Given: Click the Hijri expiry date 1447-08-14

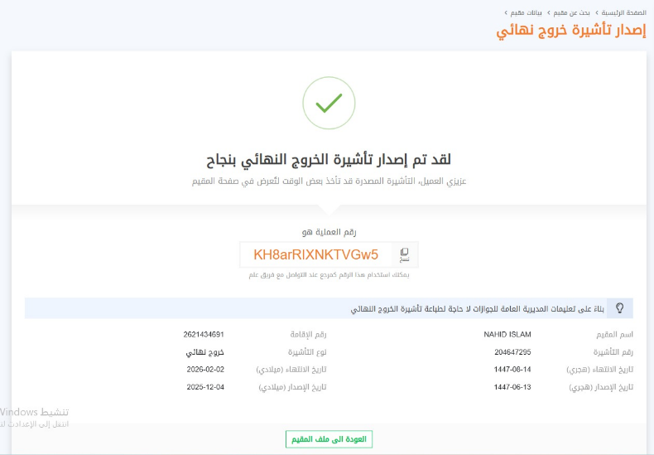Looking at the screenshot, I should point(512,369).
